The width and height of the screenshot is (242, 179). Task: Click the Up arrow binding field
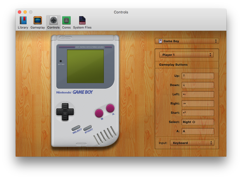point(198,76)
